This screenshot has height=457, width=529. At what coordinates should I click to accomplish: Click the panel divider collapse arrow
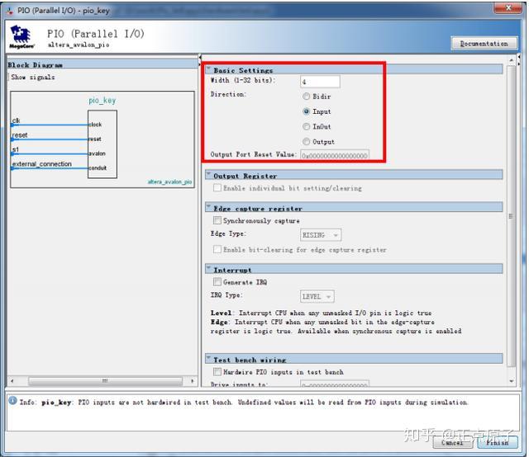point(200,58)
